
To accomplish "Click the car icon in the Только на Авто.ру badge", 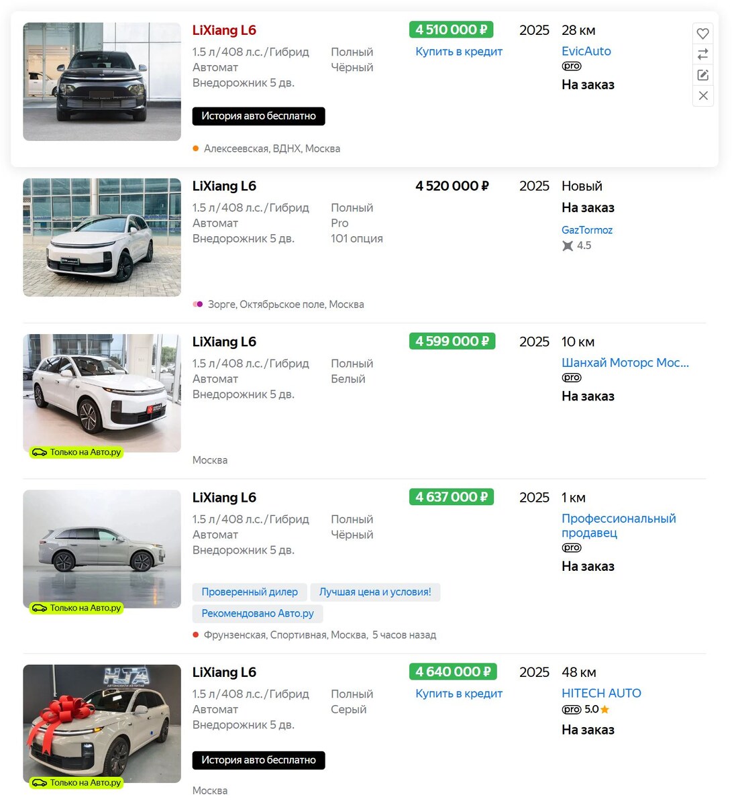I will click(x=39, y=452).
